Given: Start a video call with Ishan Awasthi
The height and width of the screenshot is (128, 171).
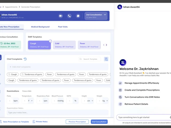Looking at the screenshot, I should (61, 16).
